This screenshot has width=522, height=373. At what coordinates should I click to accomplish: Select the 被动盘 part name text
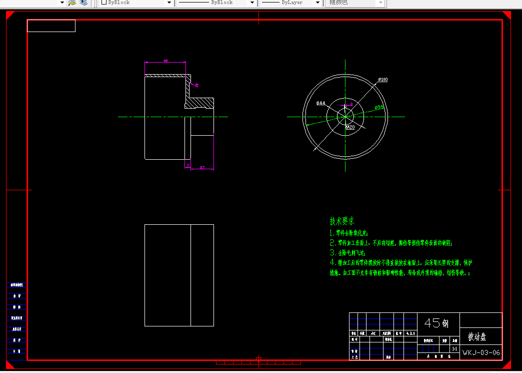pyautogui.click(x=477, y=337)
